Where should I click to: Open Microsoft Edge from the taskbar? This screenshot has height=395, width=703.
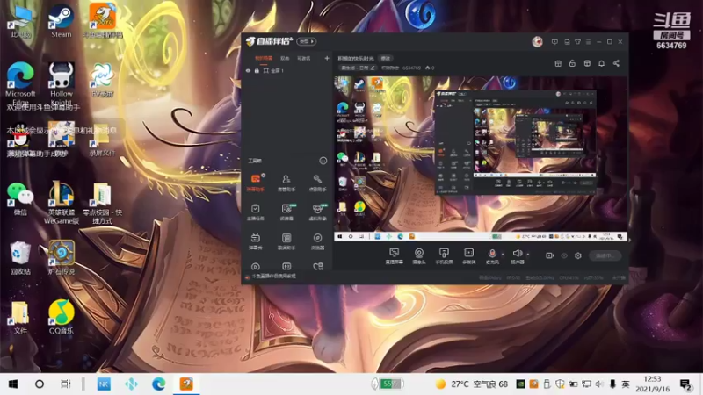tap(158, 384)
